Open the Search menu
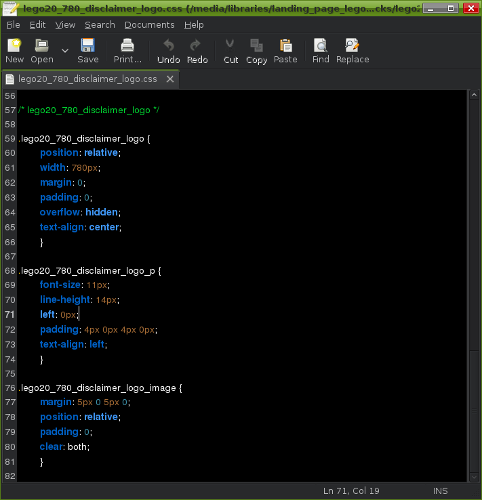This screenshot has width=482, height=500. (x=100, y=24)
